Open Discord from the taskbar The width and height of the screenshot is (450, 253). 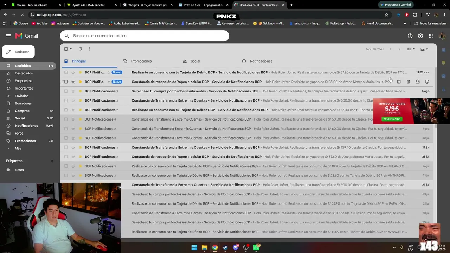point(236,247)
